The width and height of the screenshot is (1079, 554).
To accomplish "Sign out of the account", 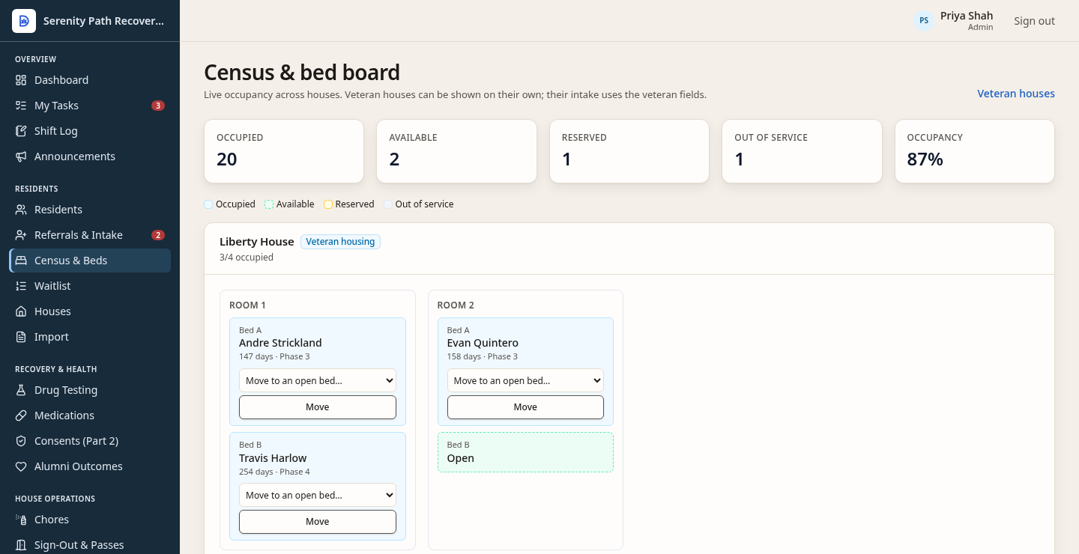I will tap(1034, 21).
